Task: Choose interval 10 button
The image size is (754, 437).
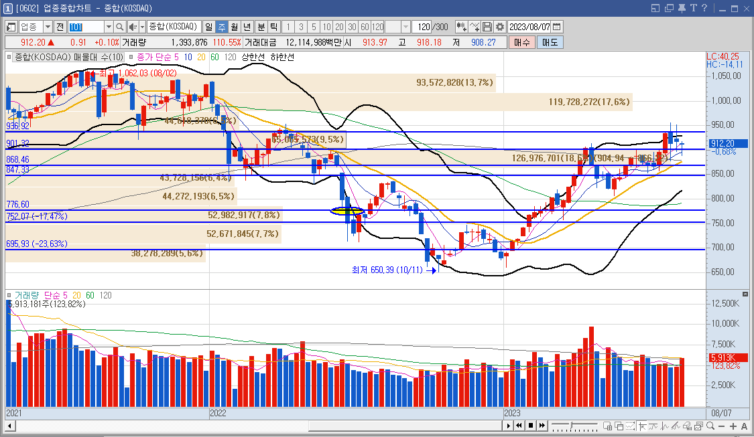Action: (x=326, y=27)
